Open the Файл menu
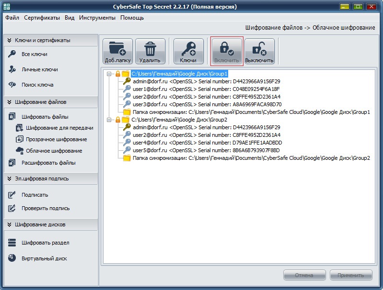Image resolution: width=383 pixels, height=290 pixels. 12,18
